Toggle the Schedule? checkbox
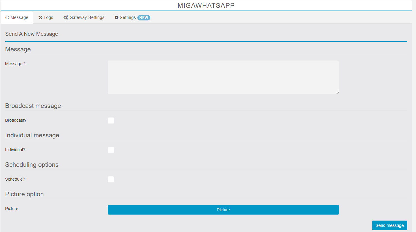This screenshot has width=416, height=232. (111, 179)
